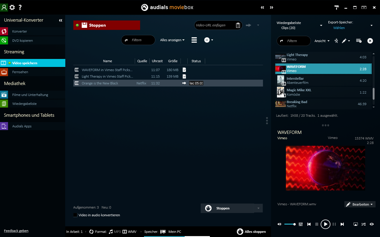Click the equalizer sliders icon in player
The height and width of the screenshot is (237, 380).
click(x=300, y=224)
